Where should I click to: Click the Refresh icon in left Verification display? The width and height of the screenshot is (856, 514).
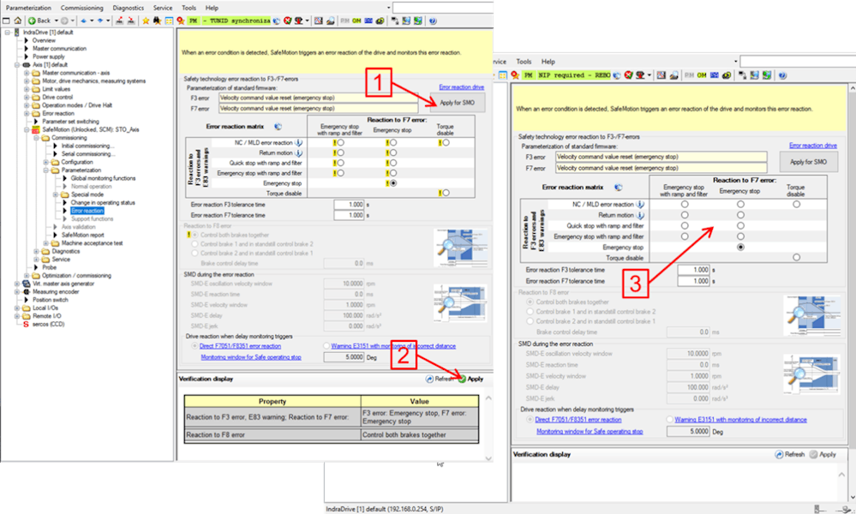pyautogui.click(x=429, y=379)
